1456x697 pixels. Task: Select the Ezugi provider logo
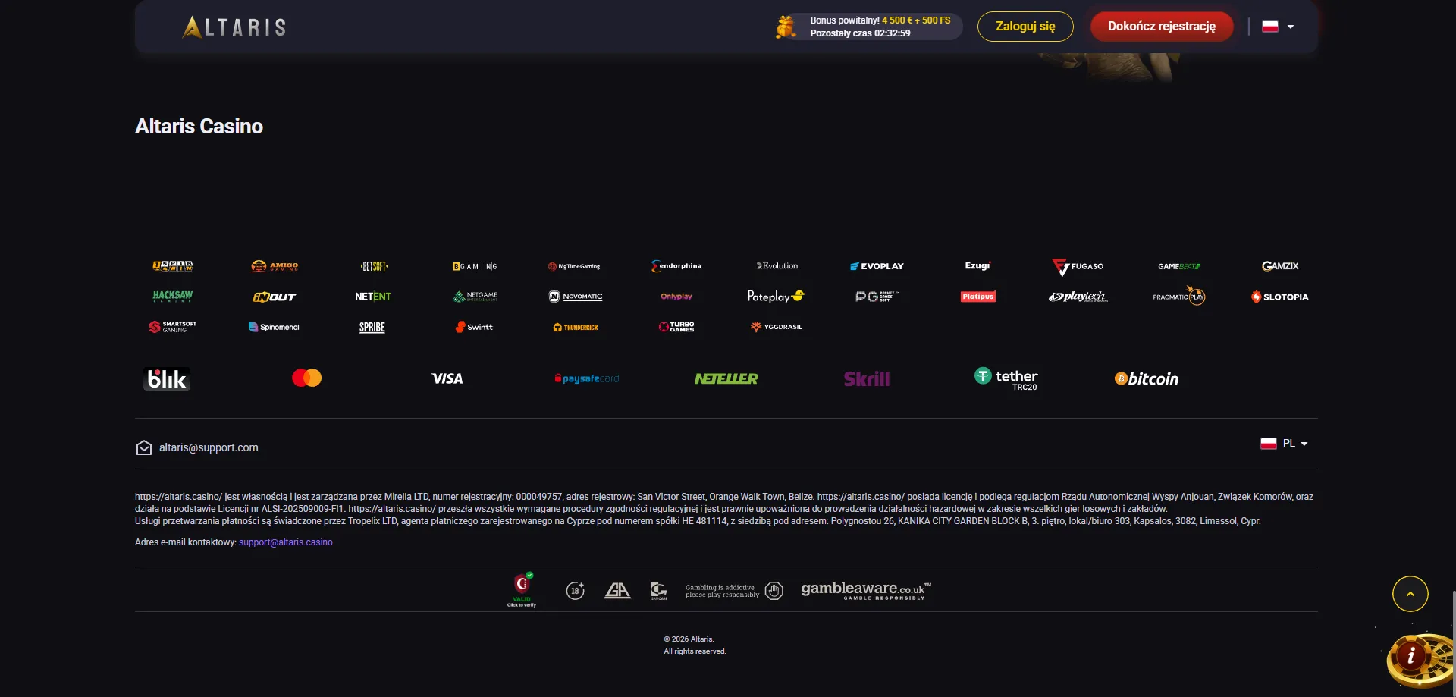977,265
